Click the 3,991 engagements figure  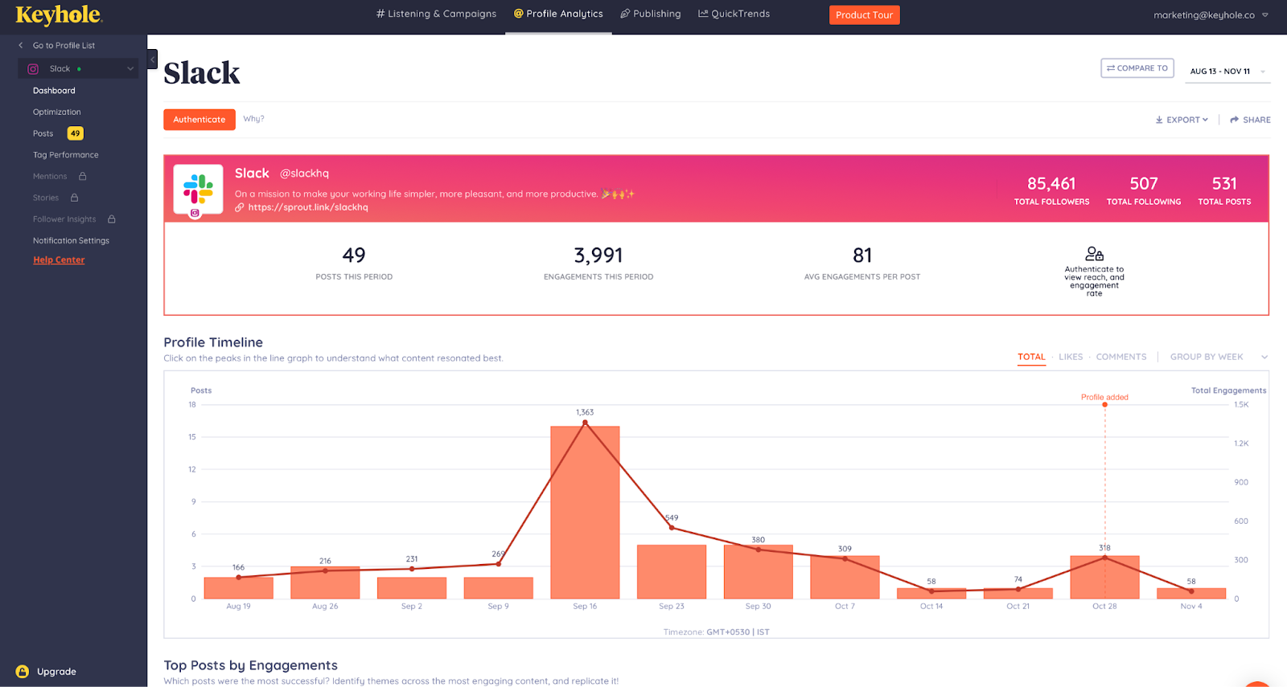coord(598,256)
